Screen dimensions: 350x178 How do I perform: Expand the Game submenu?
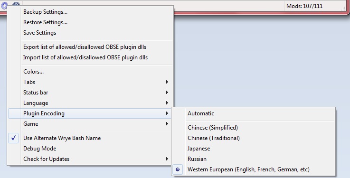[90, 124]
